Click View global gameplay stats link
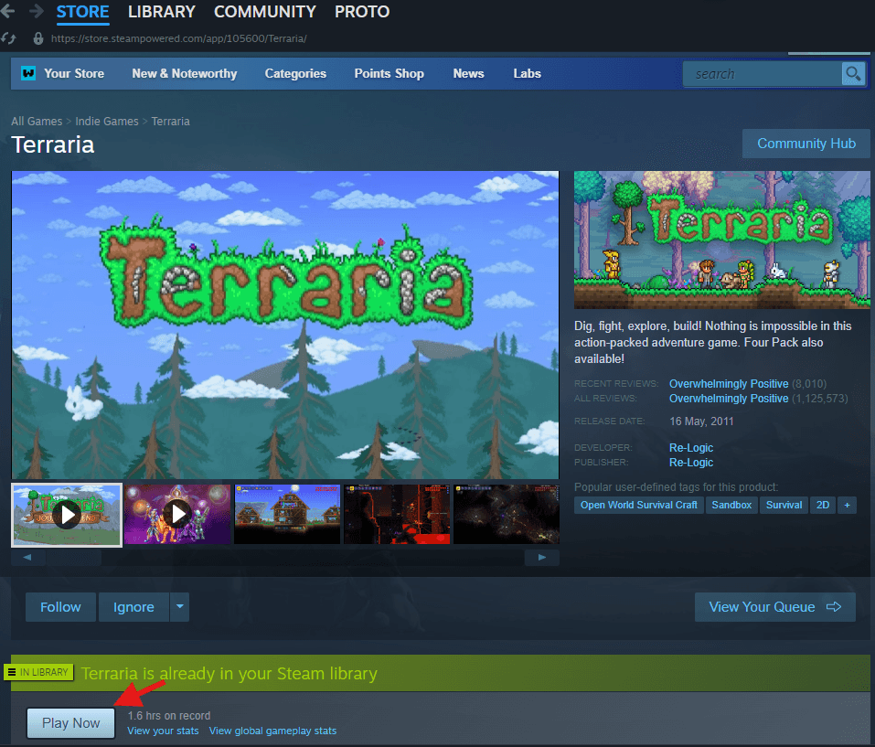Viewport: 875px width, 747px height. tap(272, 731)
